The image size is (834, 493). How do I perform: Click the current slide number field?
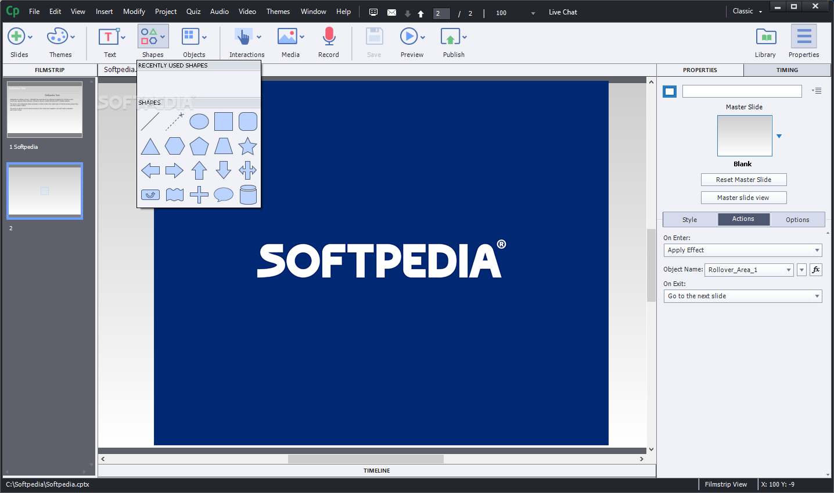pos(441,13)
